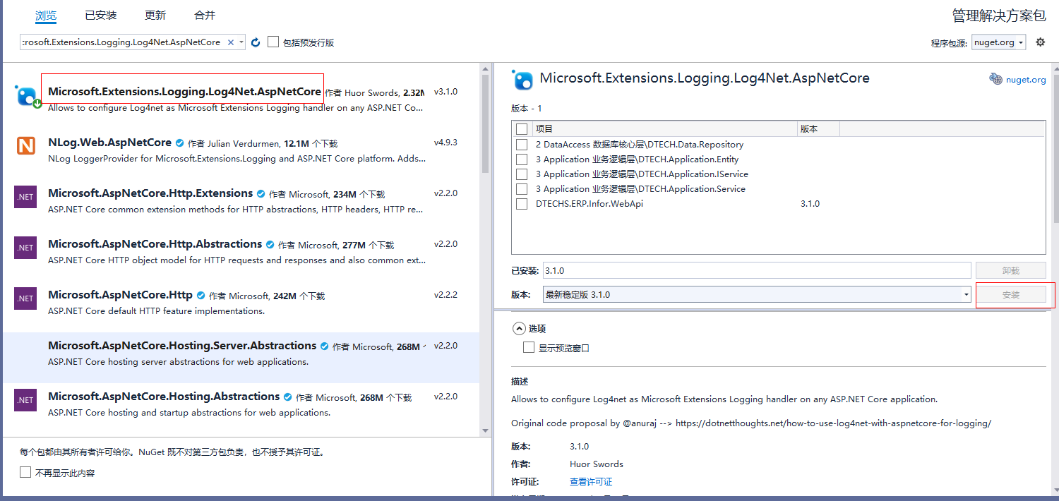The image size is (1059, 501).
Task: Toggle include prerelease checkbox
Action: (273, 42)
